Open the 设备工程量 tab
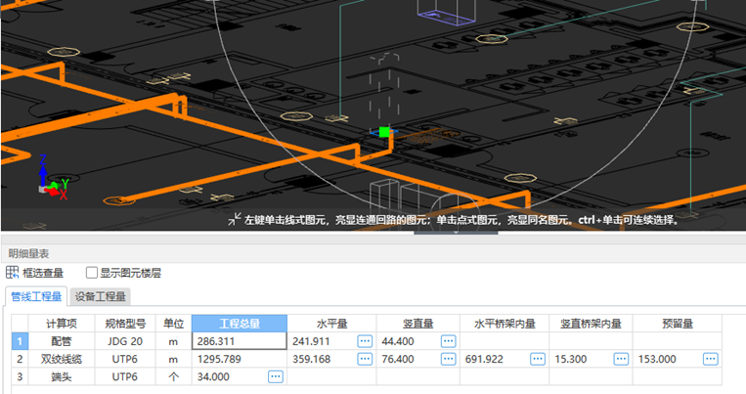The image size is (746, 394). (101, 297)
